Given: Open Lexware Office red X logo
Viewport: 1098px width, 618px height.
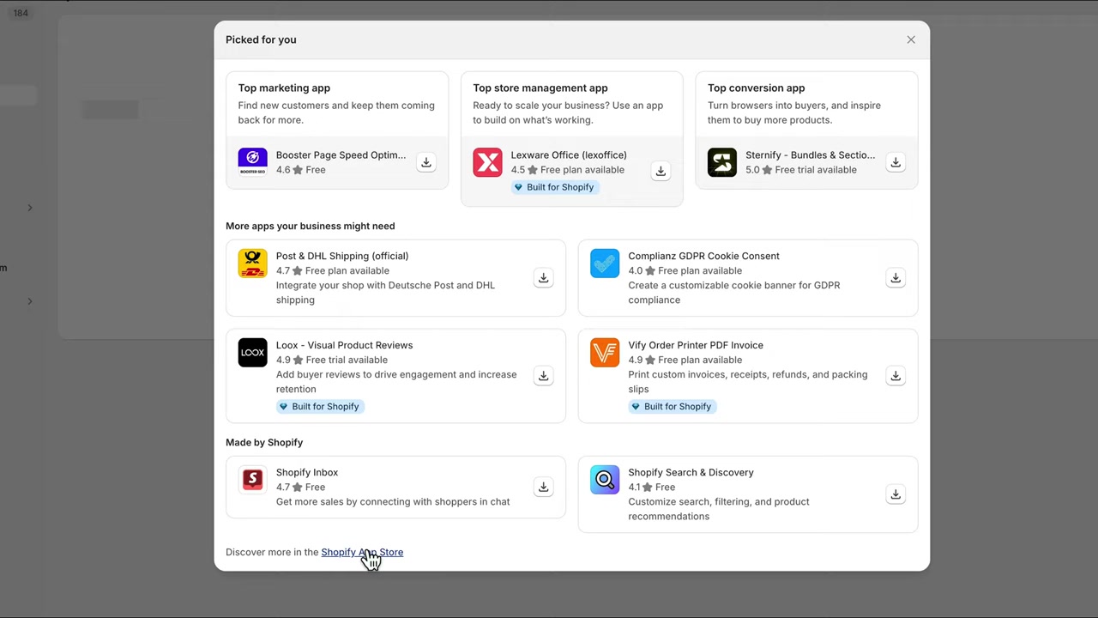Looking at the screenshot, I should pyautogui.click(x=487, y=162).
